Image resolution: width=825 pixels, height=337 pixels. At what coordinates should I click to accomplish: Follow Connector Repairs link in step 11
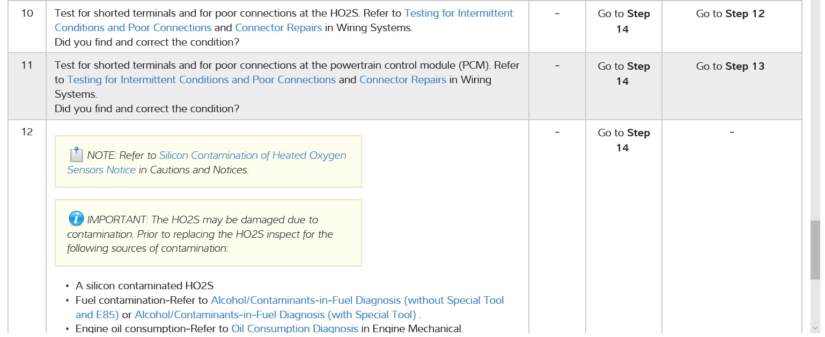point(403,80)
